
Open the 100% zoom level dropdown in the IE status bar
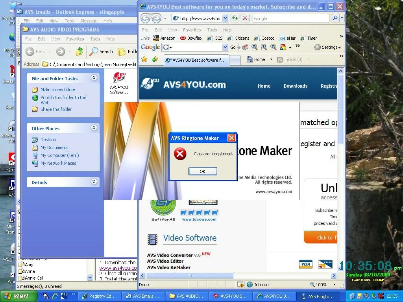[334, 285]
